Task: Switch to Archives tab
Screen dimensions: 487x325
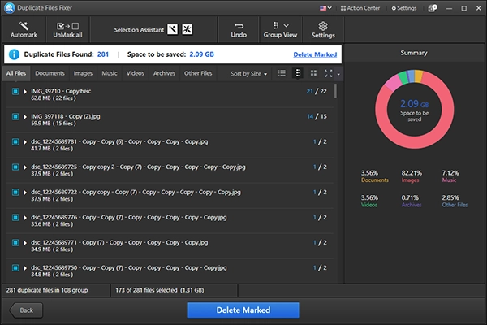Action: [x=164, y=73]
